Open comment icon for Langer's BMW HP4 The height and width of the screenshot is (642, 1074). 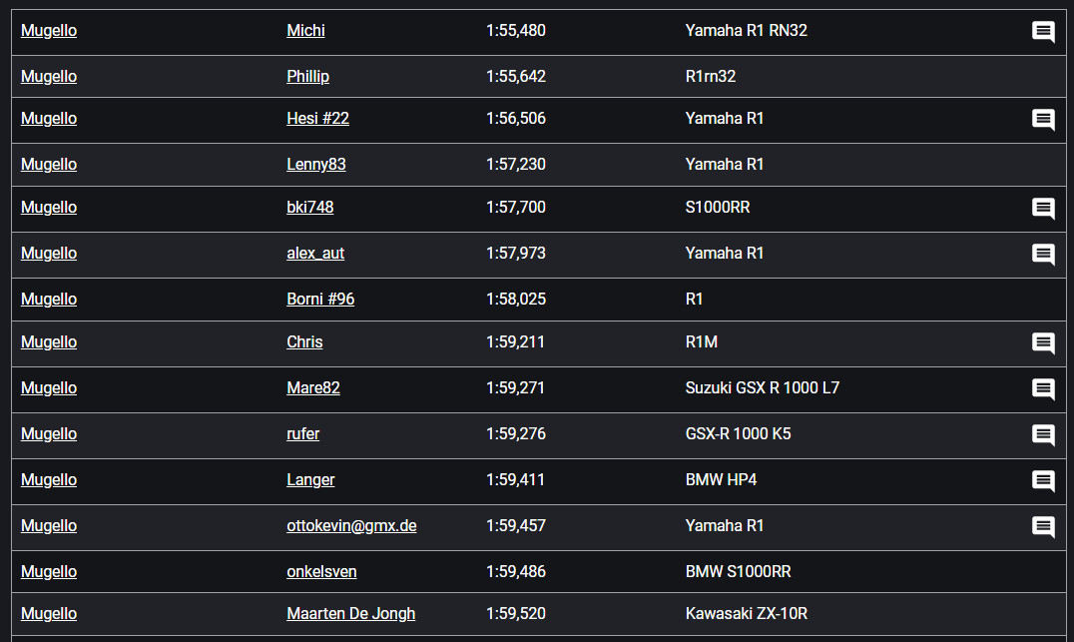(1043, 481)
